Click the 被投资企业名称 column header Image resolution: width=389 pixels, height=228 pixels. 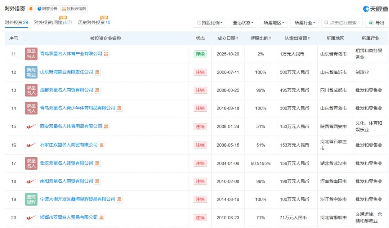pyautogui.click(x=106, y=38)
